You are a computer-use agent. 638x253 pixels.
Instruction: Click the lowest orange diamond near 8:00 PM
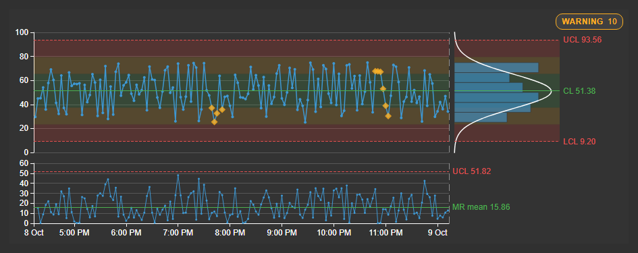[x=215, y=121]
